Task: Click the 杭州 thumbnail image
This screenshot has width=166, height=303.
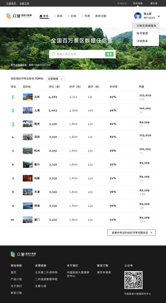Action: [x=28, y=151]
